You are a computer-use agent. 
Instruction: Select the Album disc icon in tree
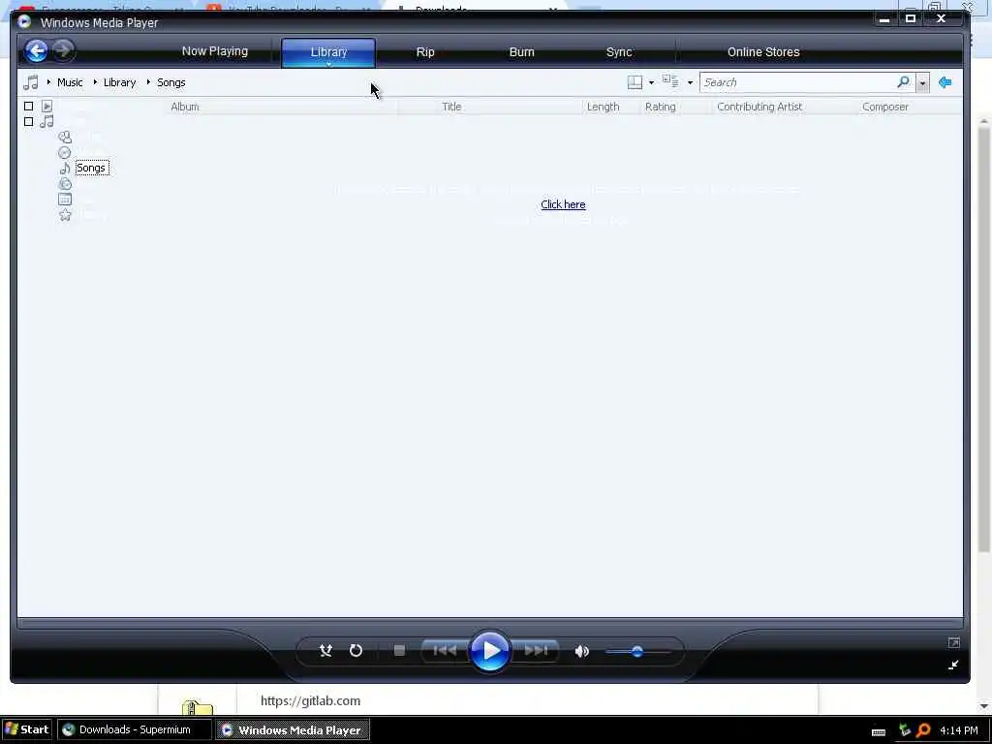click(x=65, y=152)
